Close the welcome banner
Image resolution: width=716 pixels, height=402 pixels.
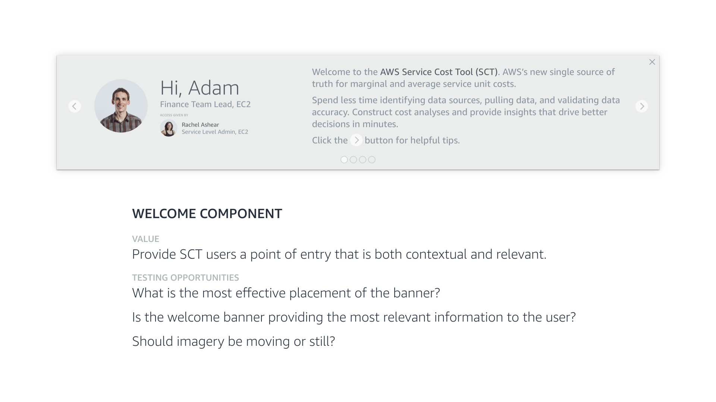tap(652, 62)
